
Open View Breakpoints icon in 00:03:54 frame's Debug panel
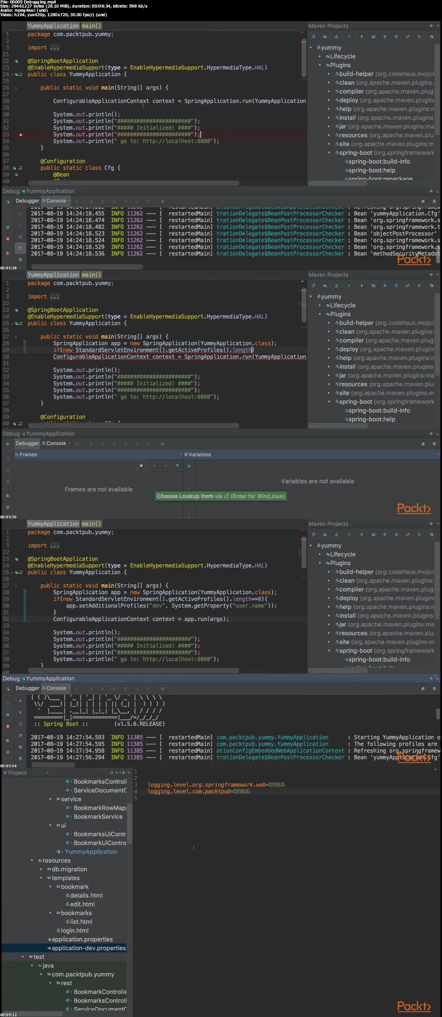8,741
